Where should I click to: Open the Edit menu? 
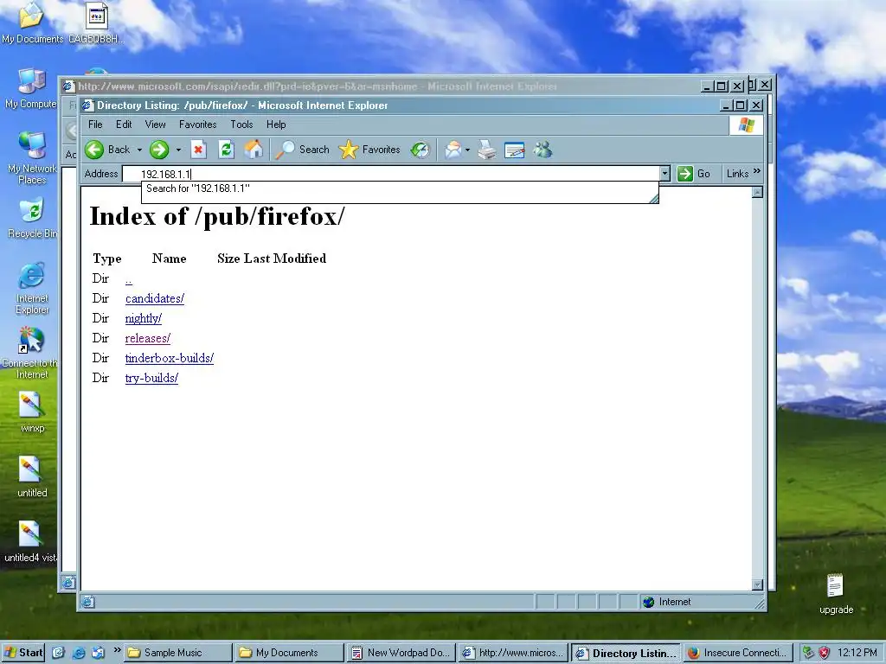[x=124, y=124]
